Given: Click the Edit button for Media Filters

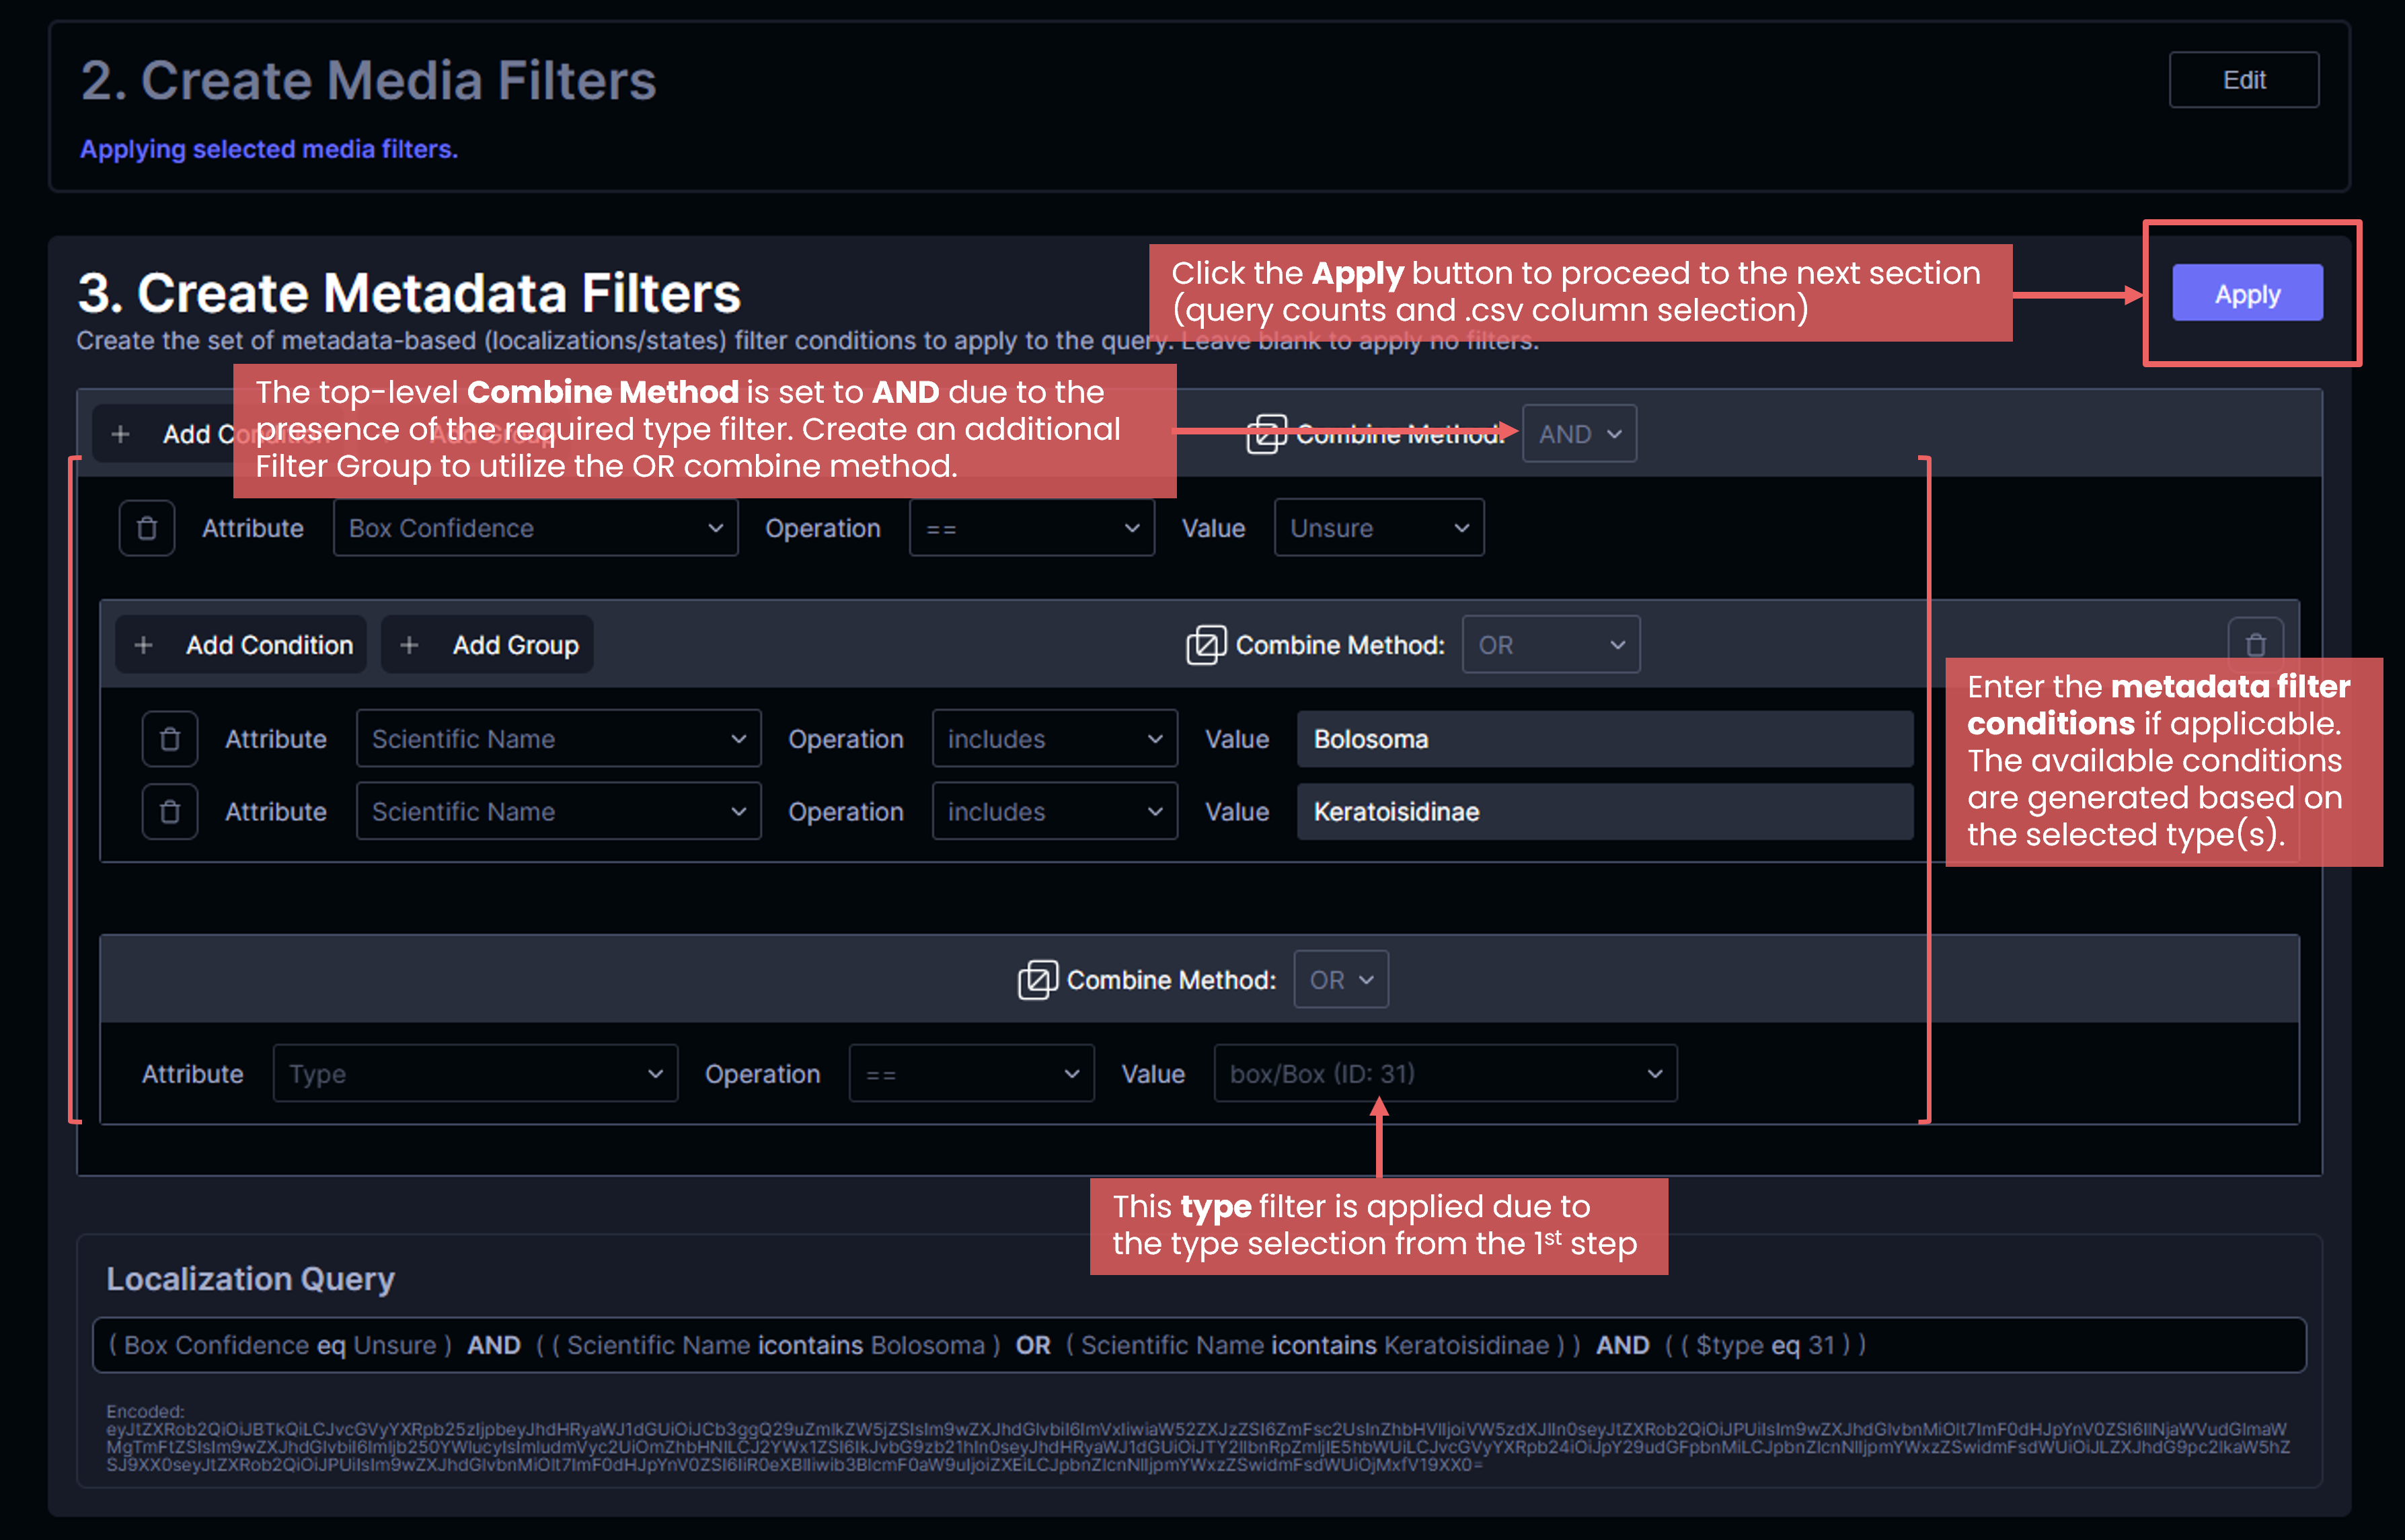Looking at the screenshot, I should (2243, 80).
